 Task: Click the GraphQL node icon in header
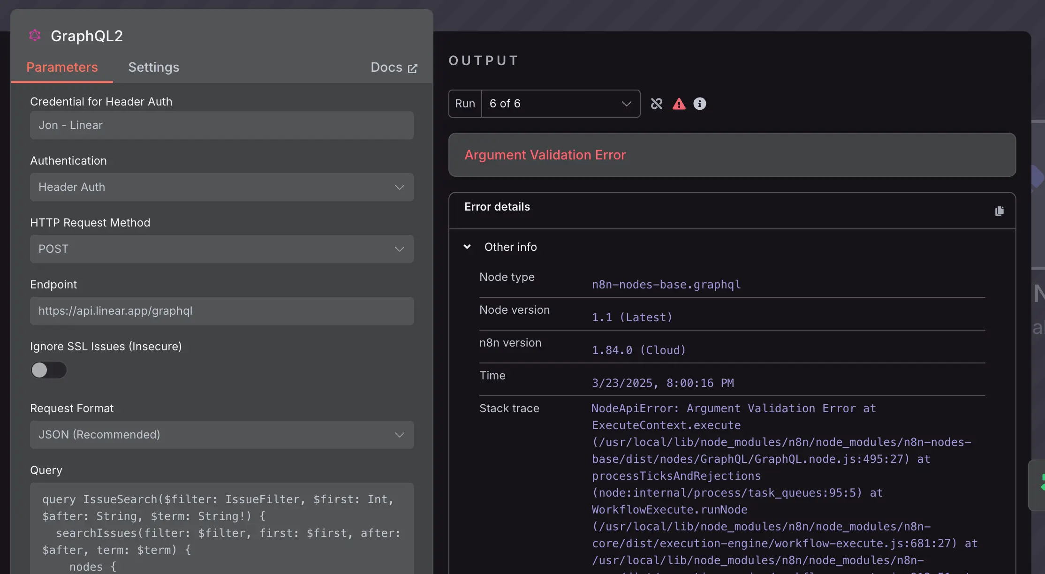click(35, 36)
